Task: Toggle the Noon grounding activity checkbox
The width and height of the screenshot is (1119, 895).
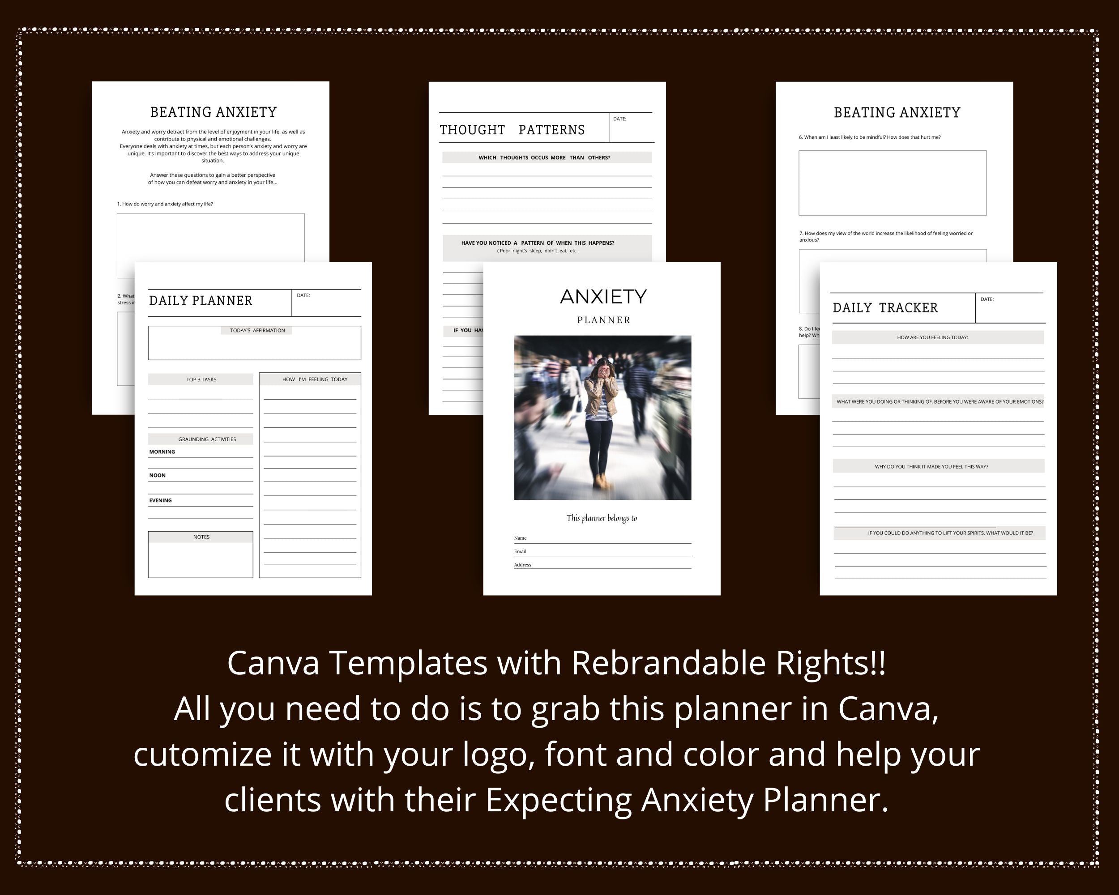Action: [160, 475]
